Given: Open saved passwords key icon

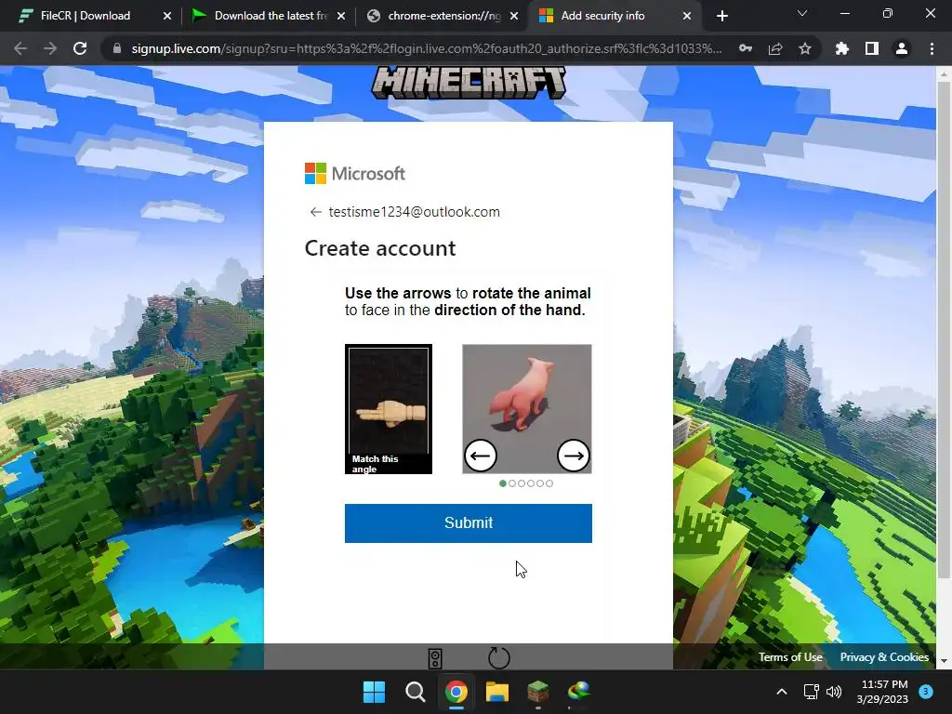Looking at the screenshot, I should [746, 48].
